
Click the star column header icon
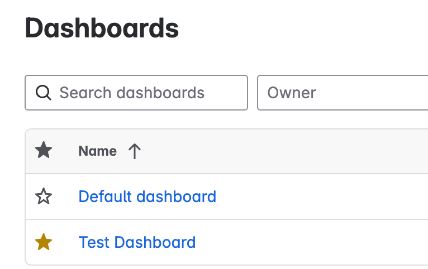[44, 150]
